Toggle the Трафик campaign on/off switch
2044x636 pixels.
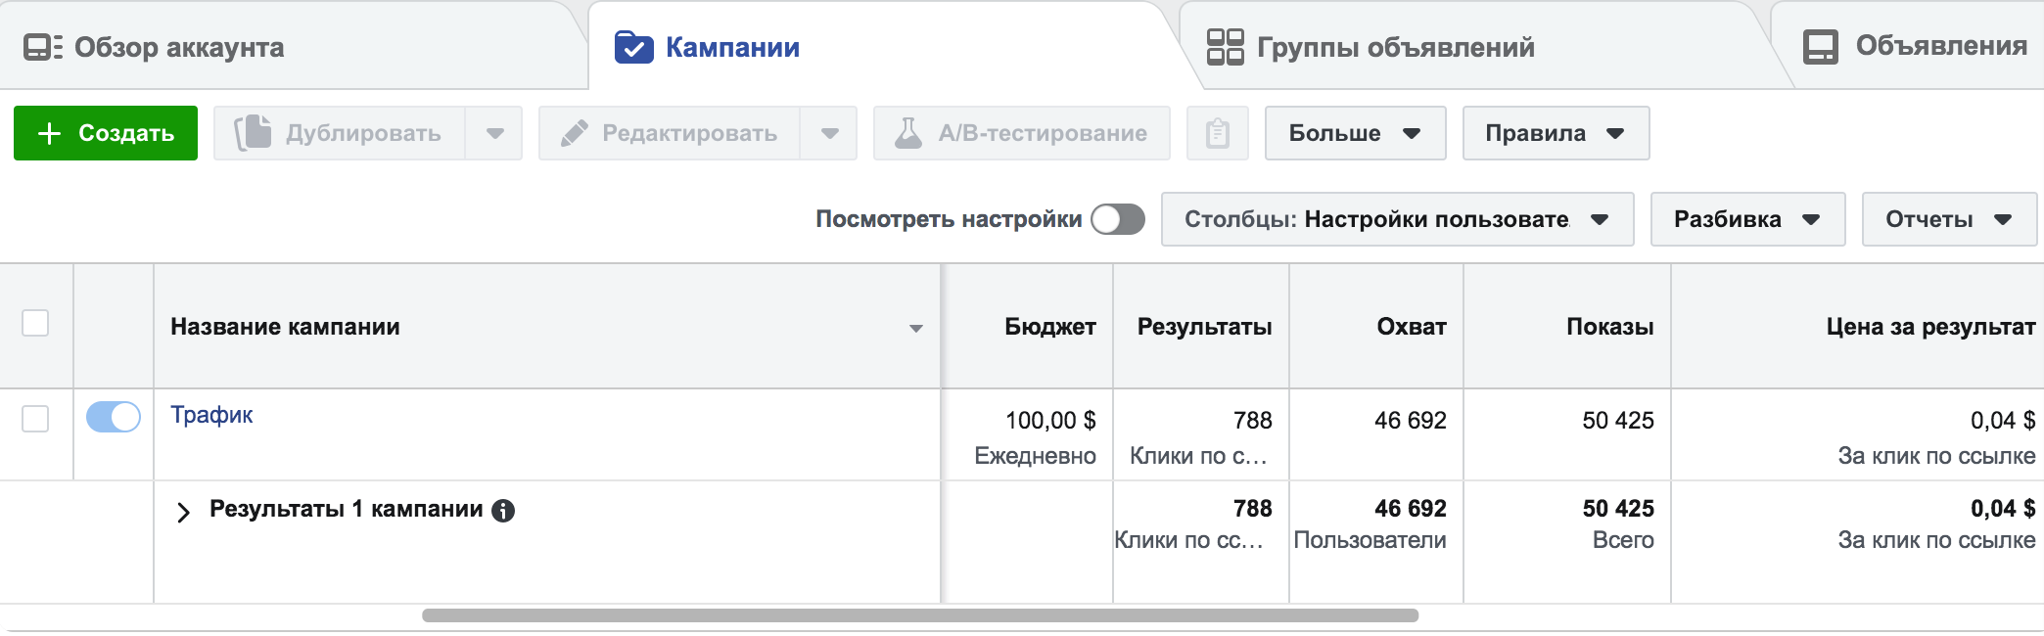pos(114,417)
